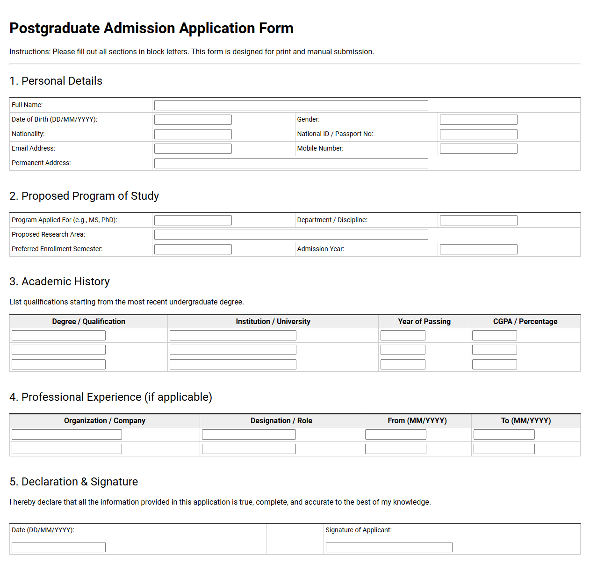
Task: Focus the Signature of Applicant field
Action: (x=389, y=547)
